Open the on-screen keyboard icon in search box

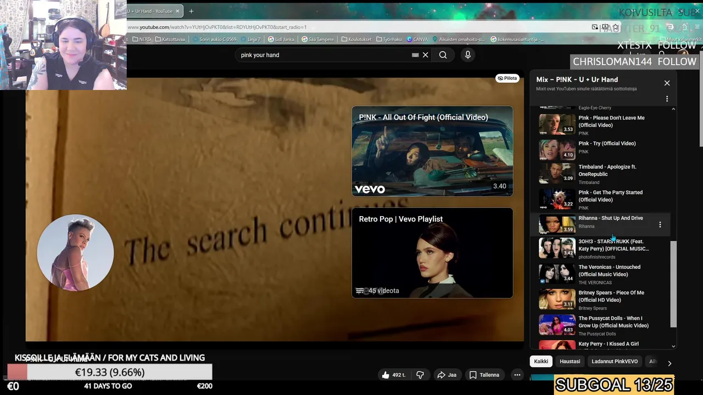point(415,55)
